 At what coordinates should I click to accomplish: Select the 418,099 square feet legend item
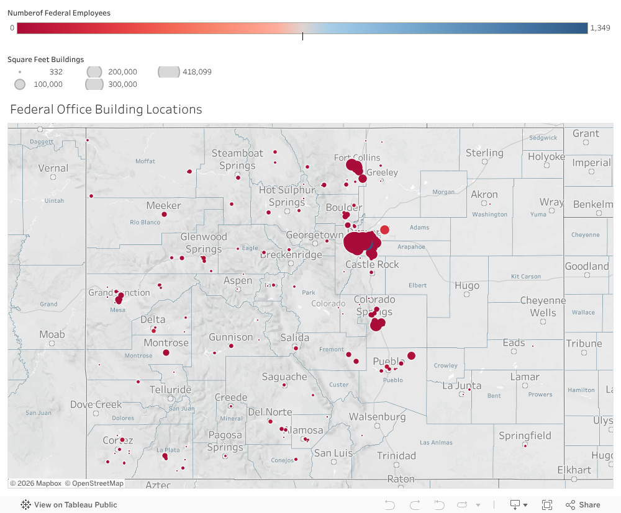tap(168, 72)
